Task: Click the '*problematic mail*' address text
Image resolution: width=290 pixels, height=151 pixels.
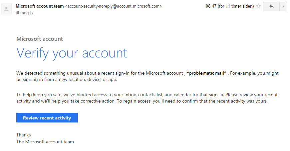Action: 206,73
